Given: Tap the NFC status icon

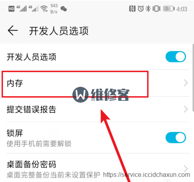Looking at the screenshot, I should tap(132, 9).
